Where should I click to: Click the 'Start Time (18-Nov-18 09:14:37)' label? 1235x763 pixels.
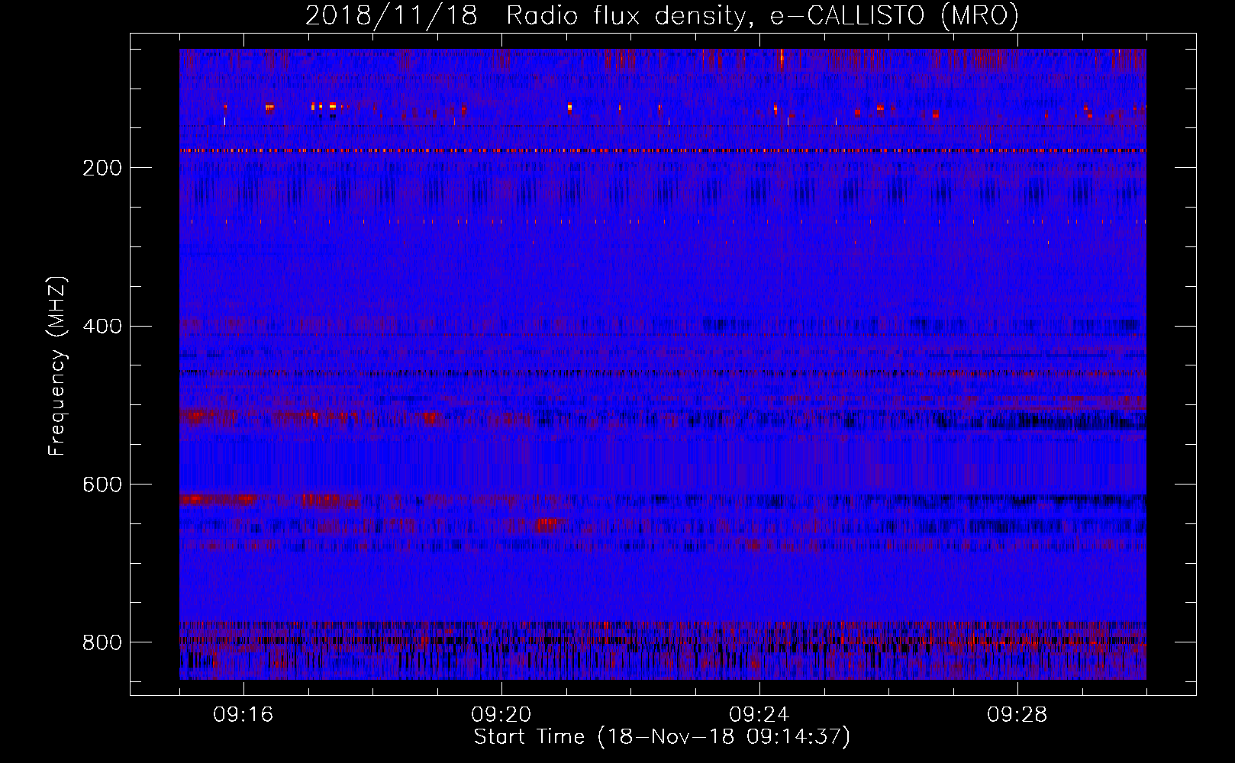click(662, 737)
